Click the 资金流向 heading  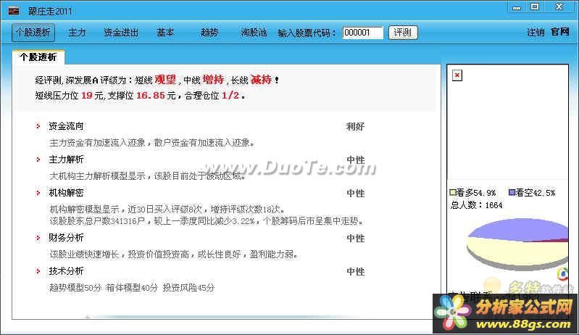click(67, 126)
